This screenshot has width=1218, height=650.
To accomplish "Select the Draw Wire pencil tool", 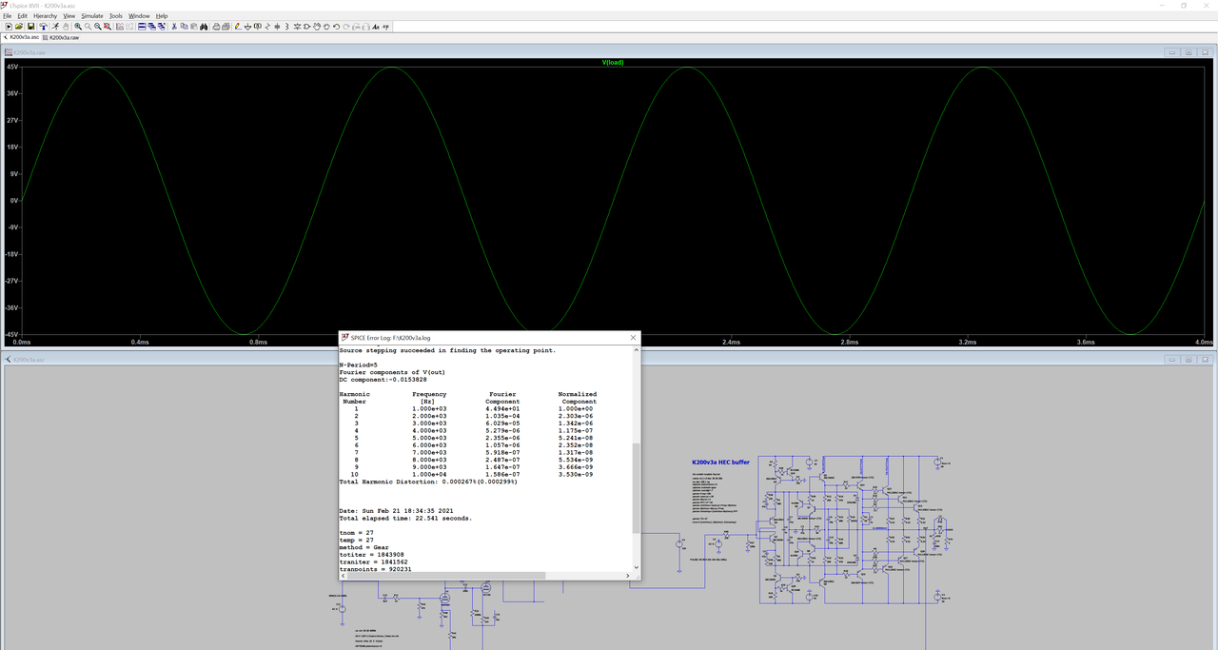I will (x=238, y=26).
